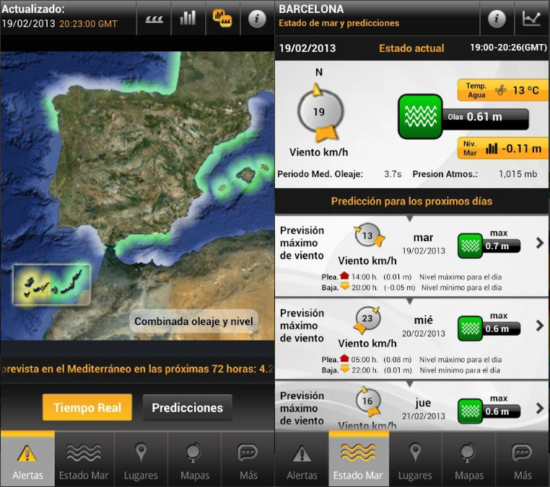The width and height of the screenshot is (550, 487).
Task: Tap the Combinada oleaje y nivel label
Action: coord(193,321)
